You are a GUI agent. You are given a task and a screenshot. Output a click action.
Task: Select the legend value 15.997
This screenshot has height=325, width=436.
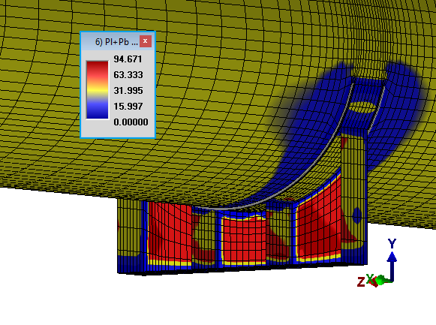128,106
